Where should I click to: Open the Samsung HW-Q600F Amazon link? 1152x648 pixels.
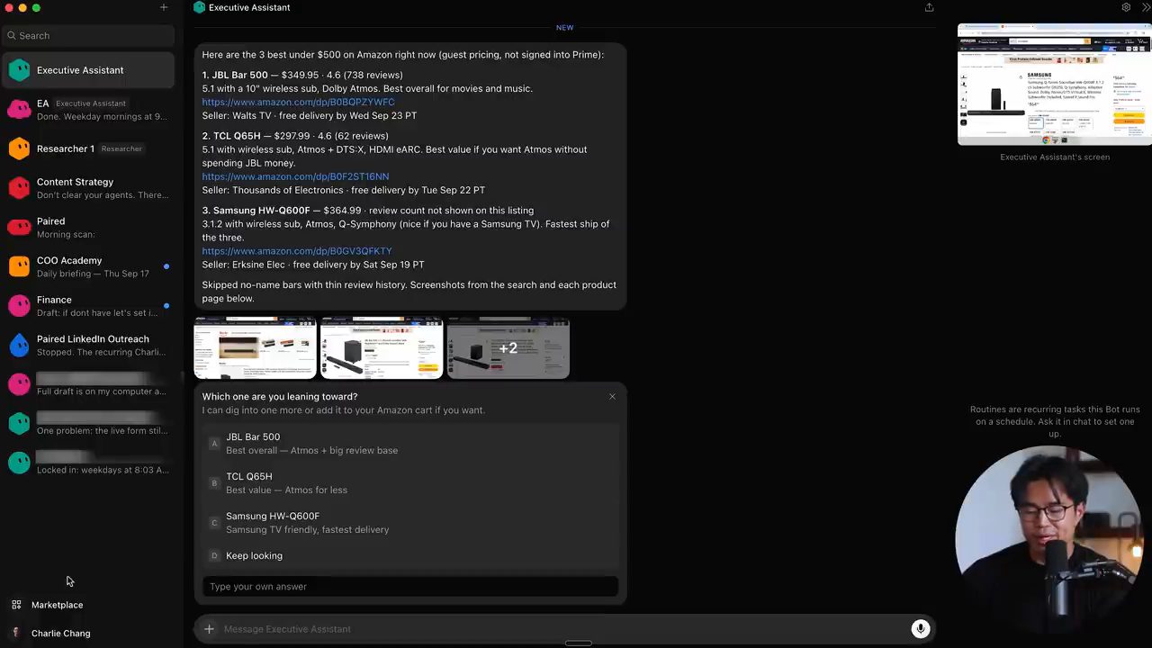coord(297,251)
